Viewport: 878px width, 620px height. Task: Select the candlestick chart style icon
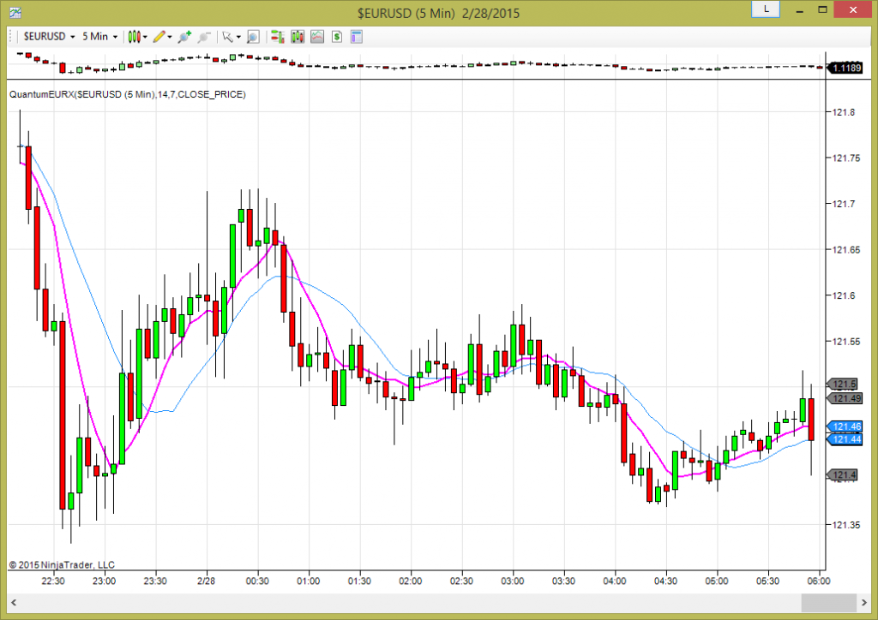click(135, 38)
